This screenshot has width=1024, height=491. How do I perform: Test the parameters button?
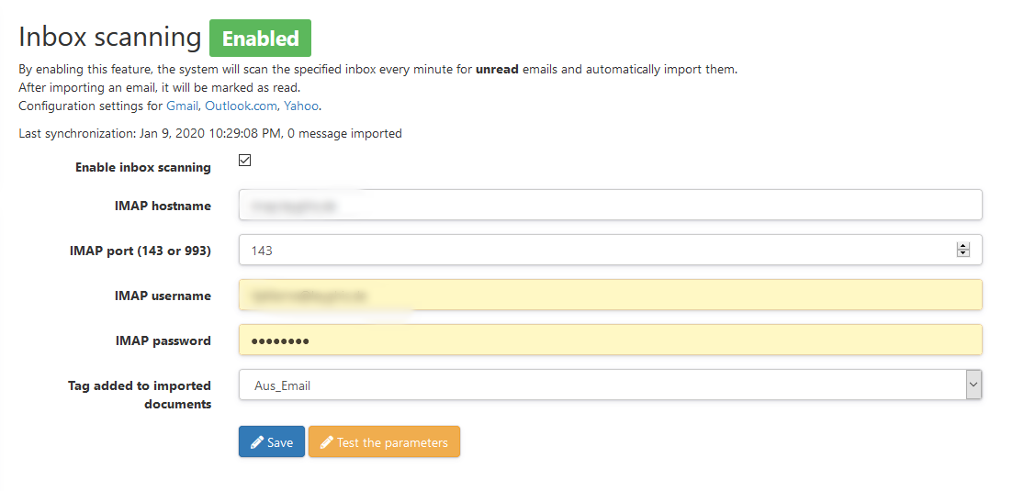coord(384,442)
